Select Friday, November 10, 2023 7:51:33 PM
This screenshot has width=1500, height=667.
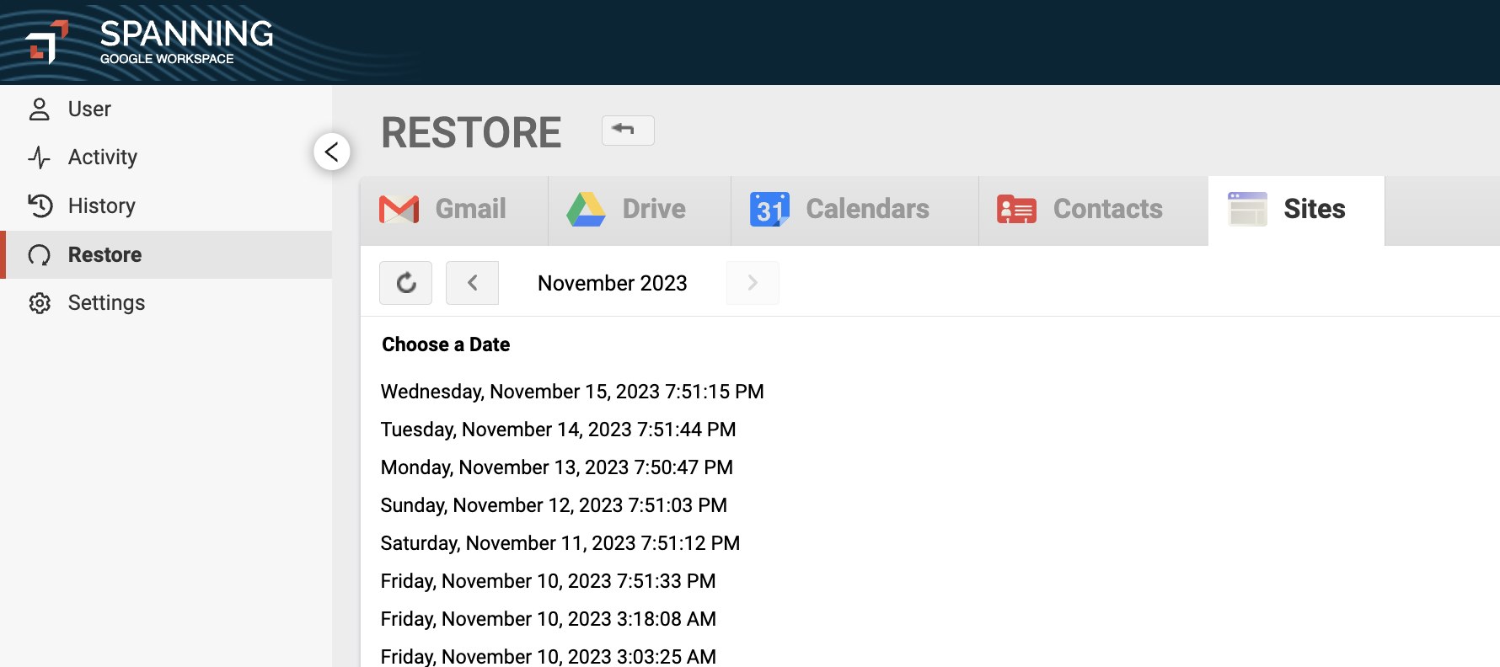click(x=548, y=581)
